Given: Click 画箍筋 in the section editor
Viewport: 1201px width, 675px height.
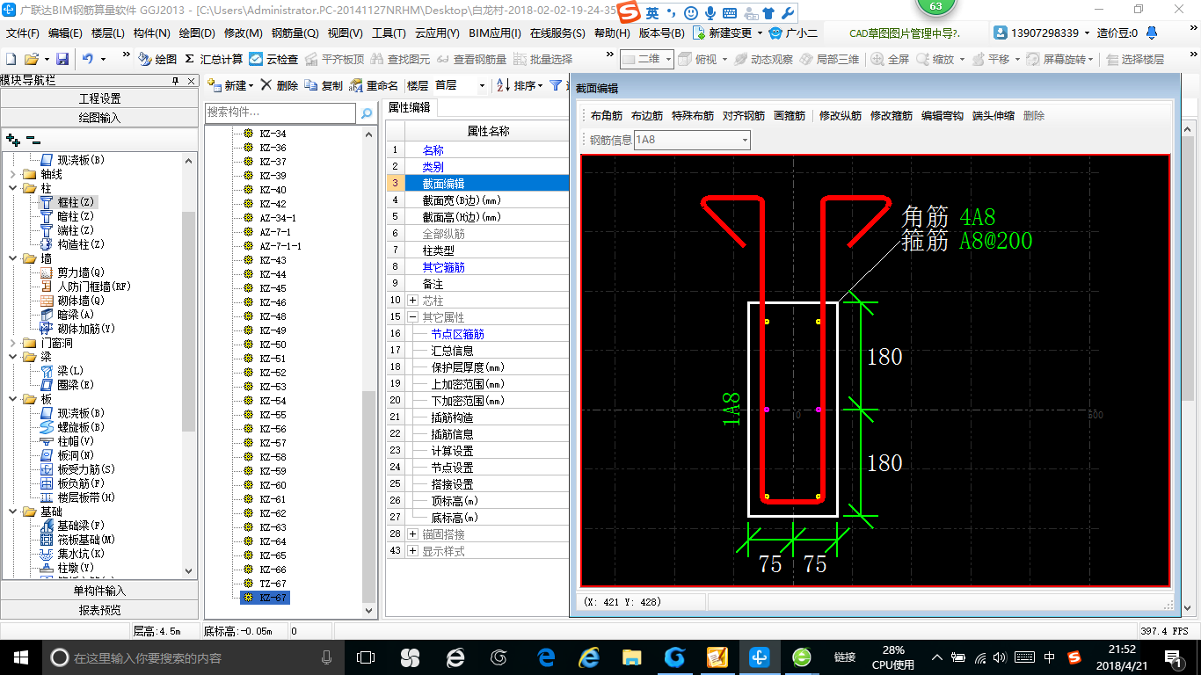Looking at the screenshot, I should coord(790,115).
